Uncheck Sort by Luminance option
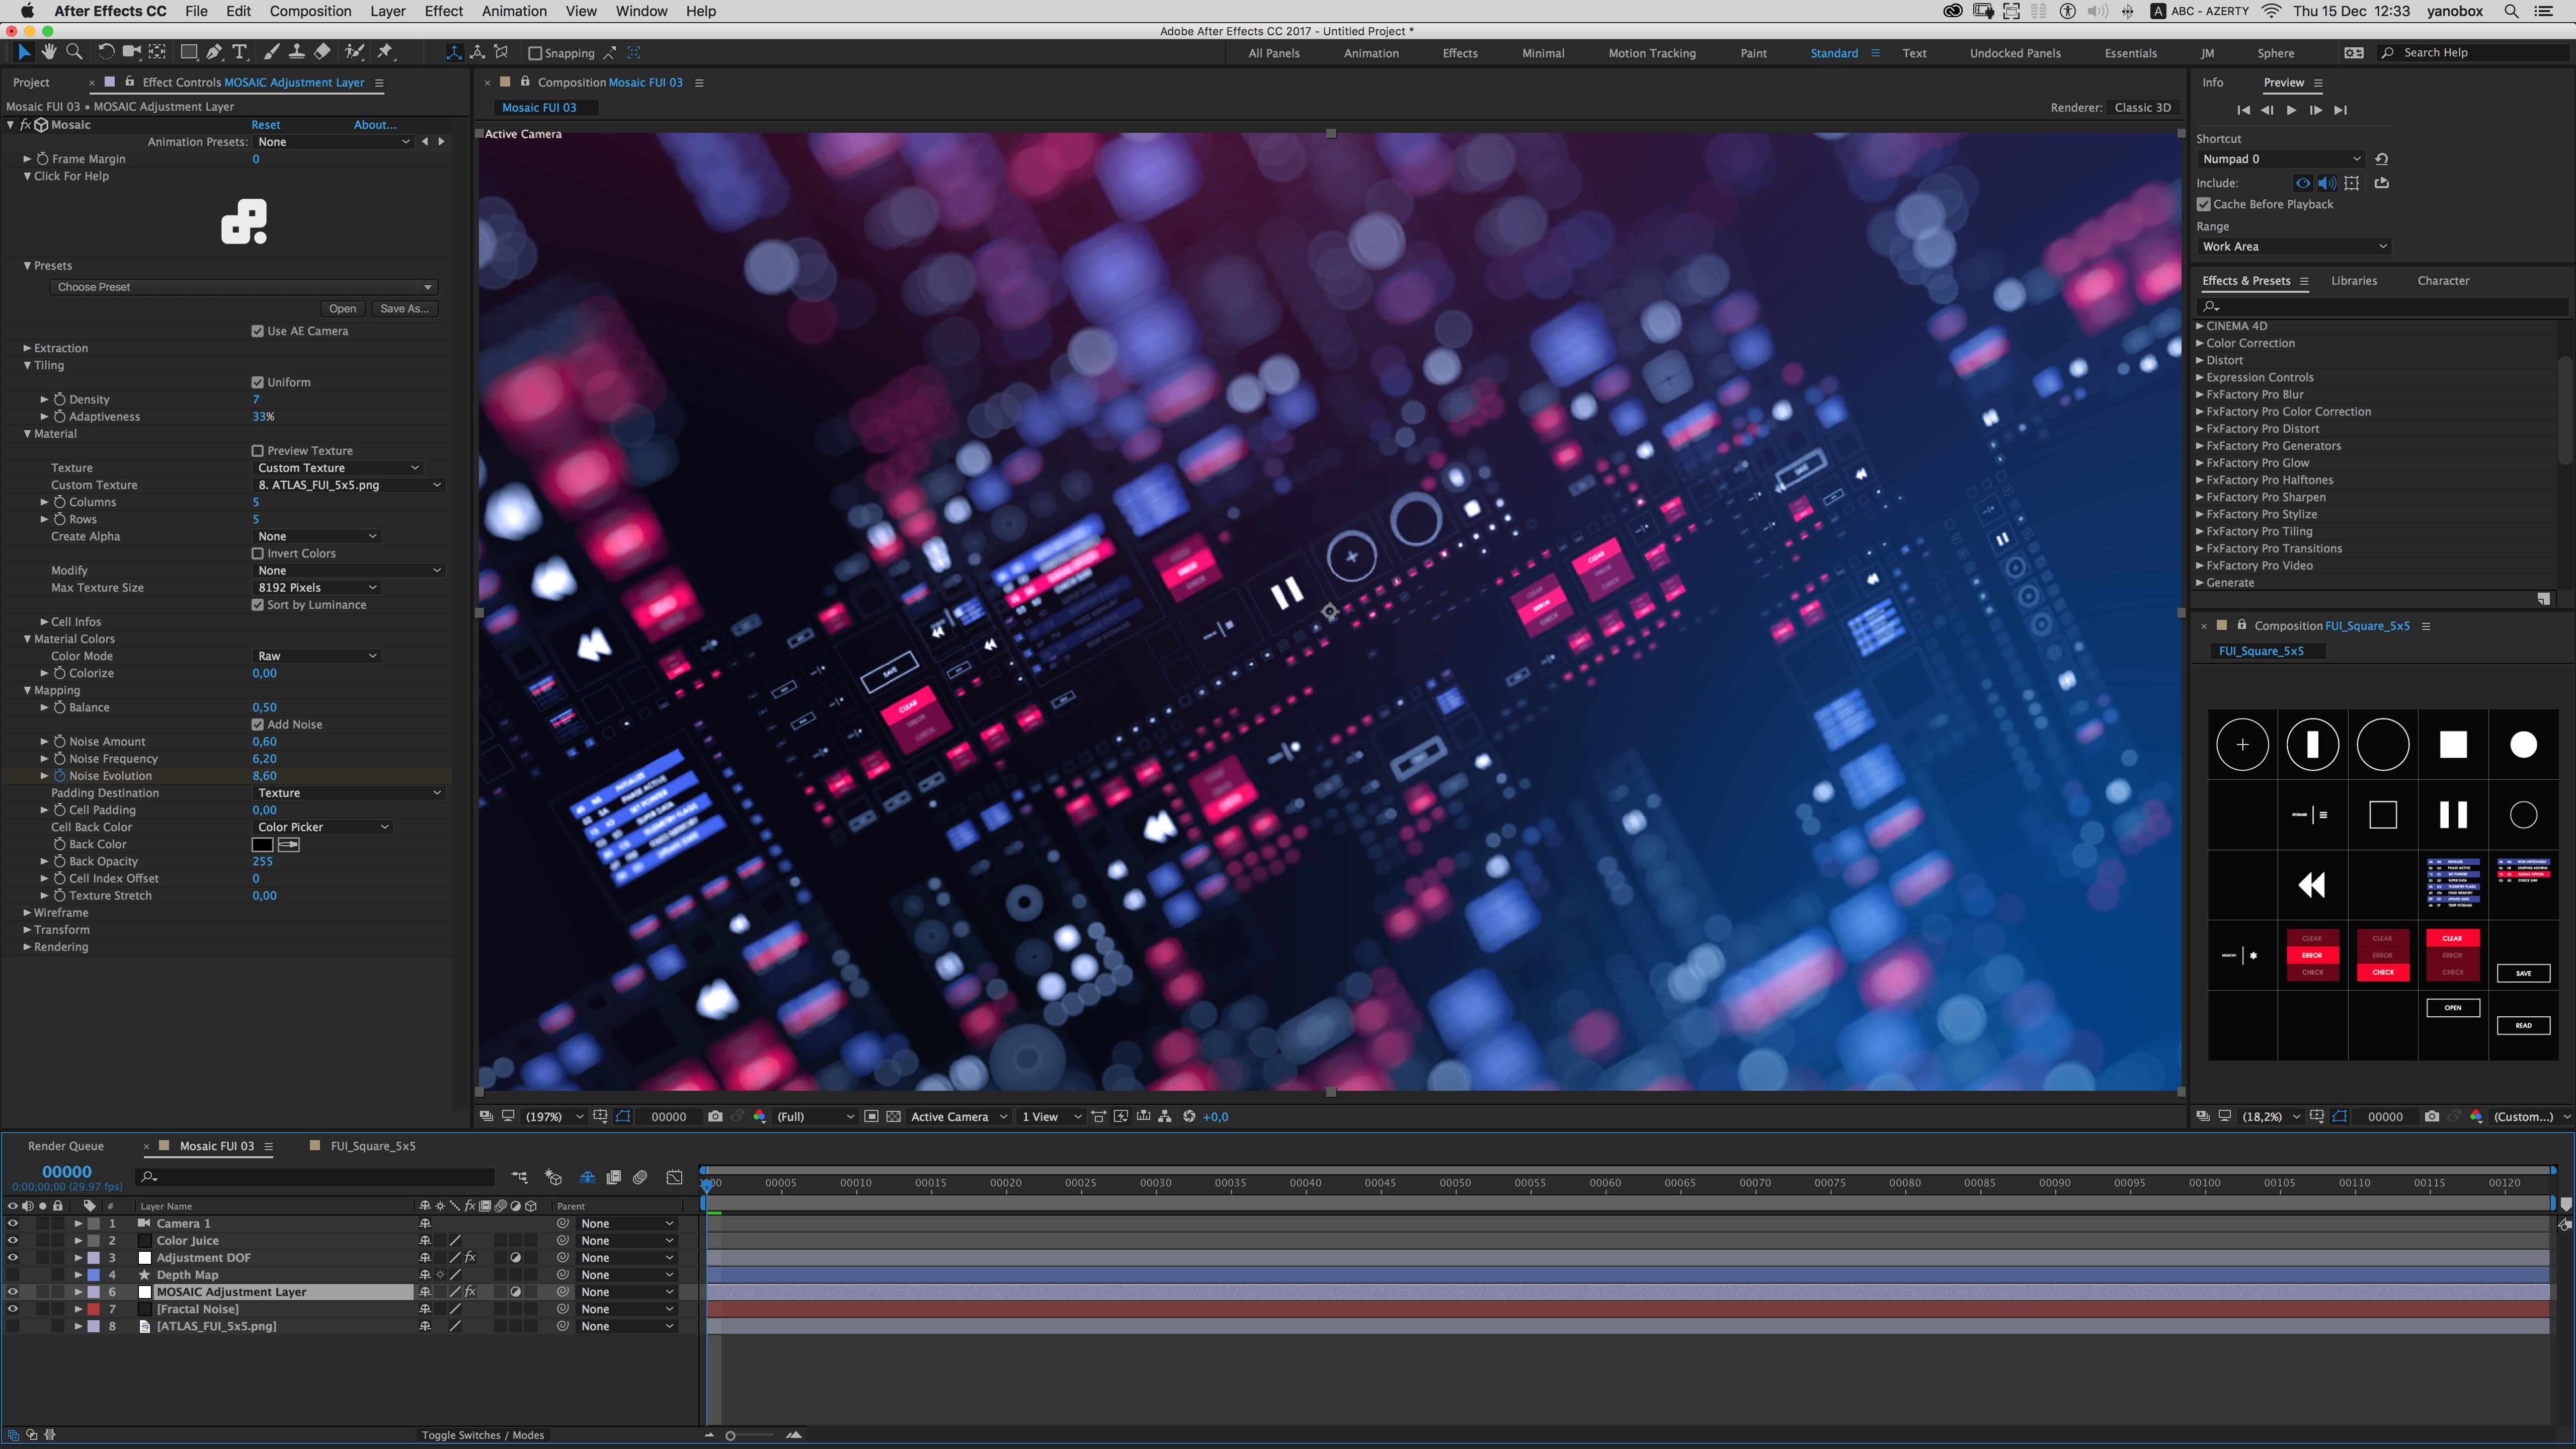The height and width of the screenshot is (1449, 2576). (x=258, y=605)
